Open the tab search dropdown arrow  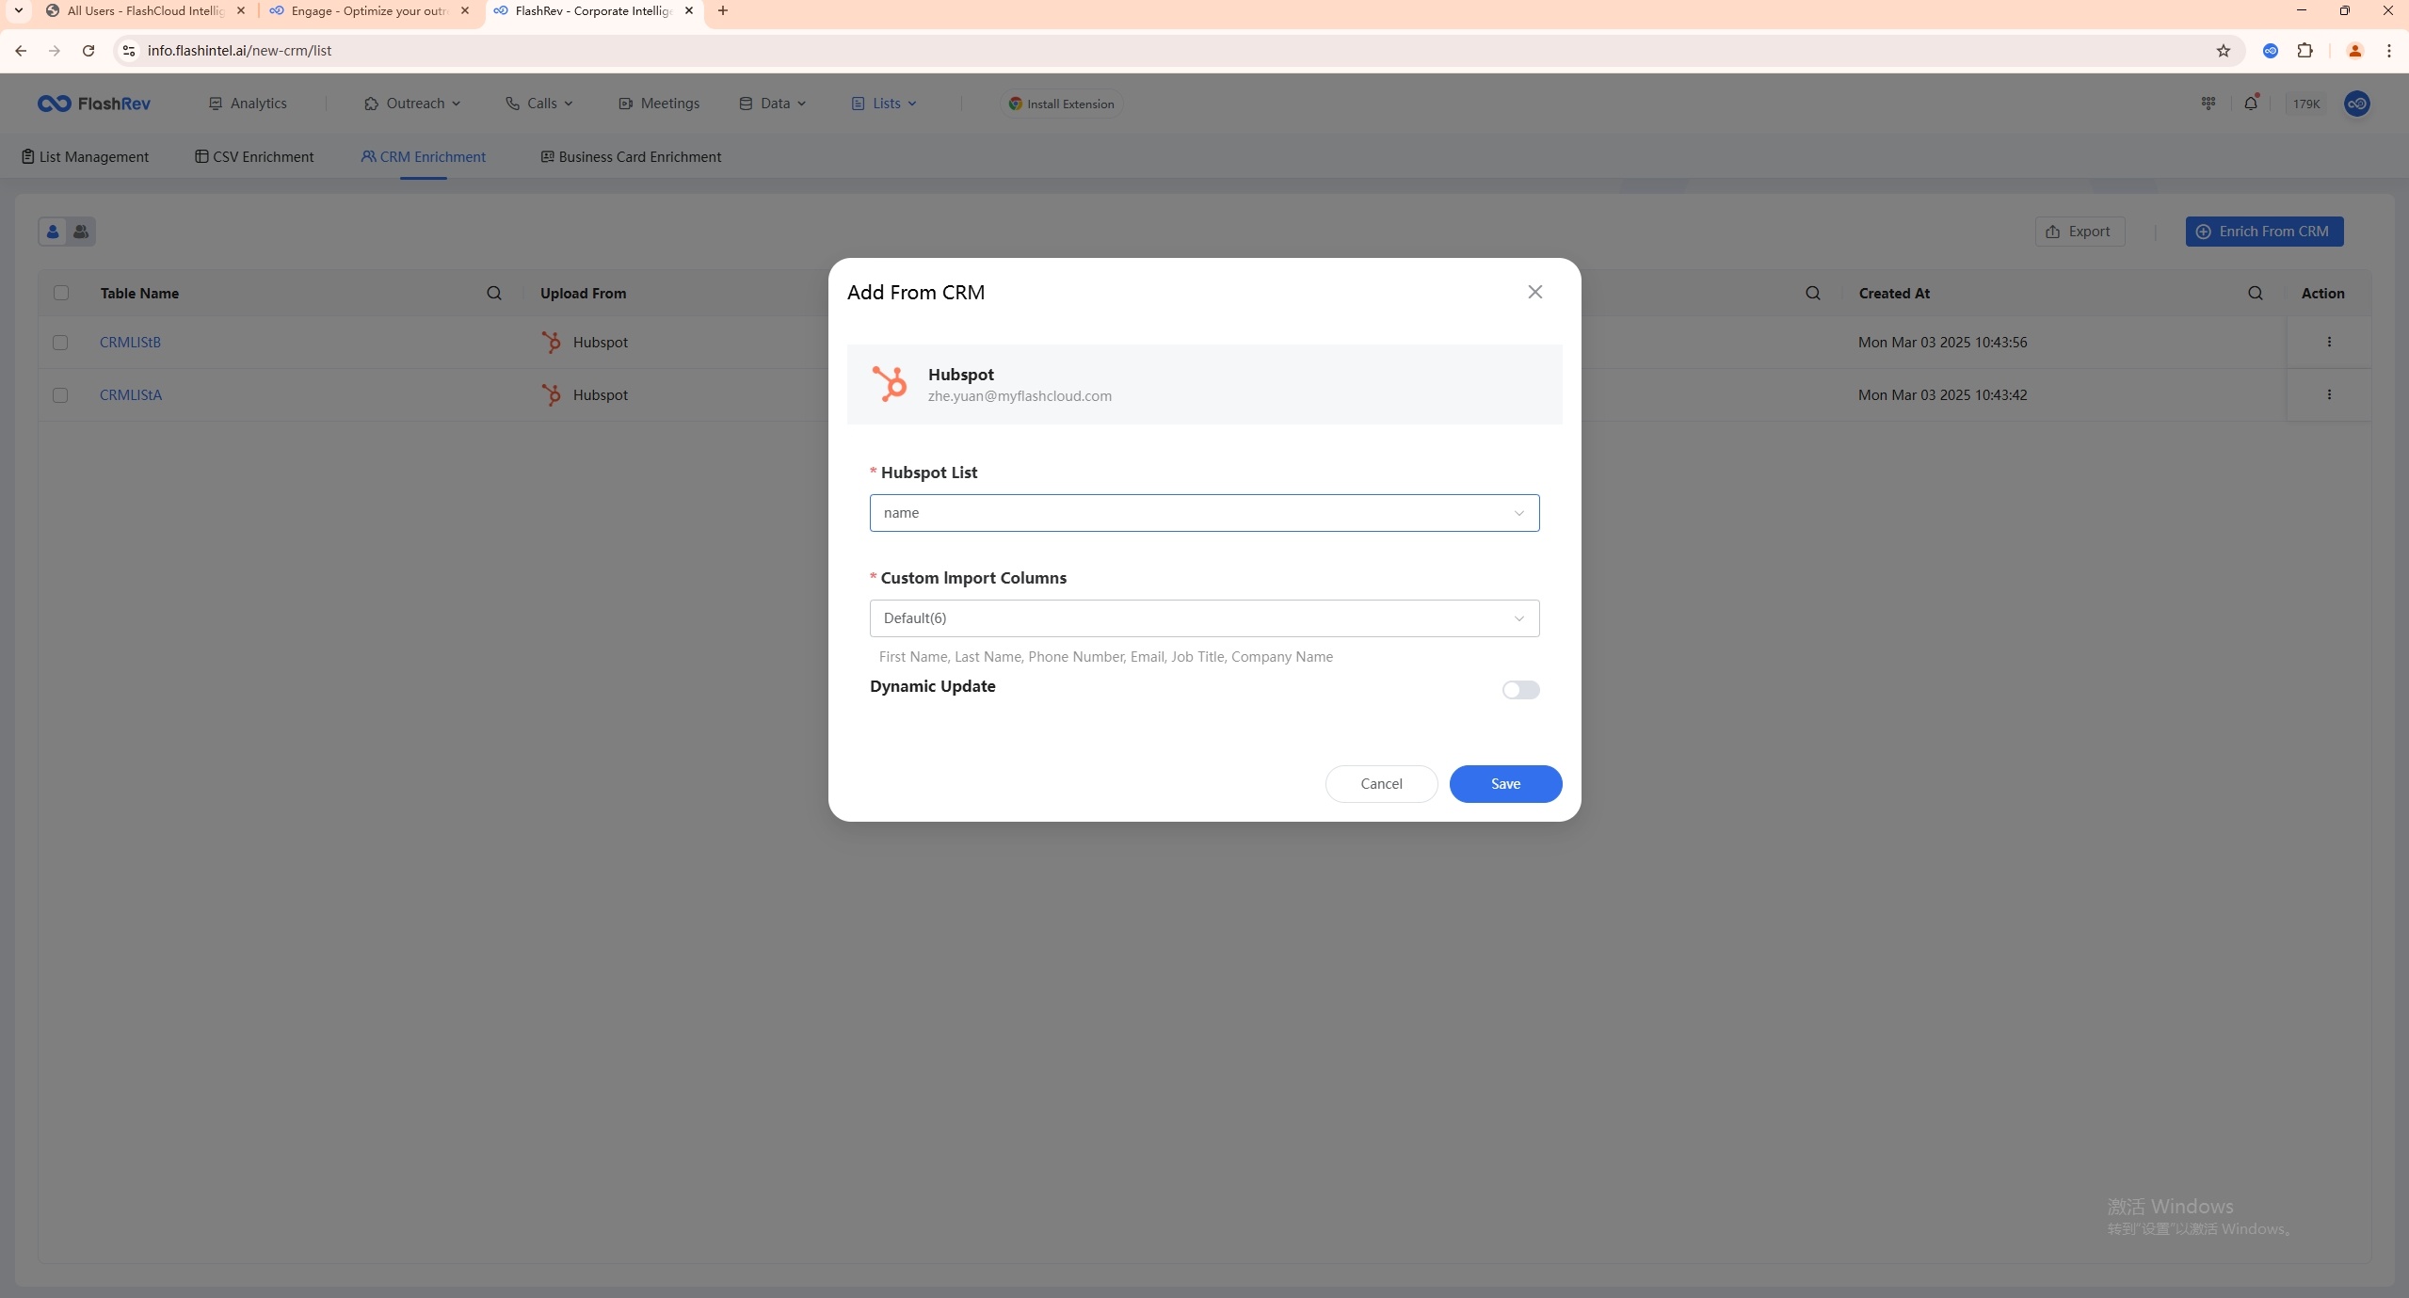click(18, 11)
